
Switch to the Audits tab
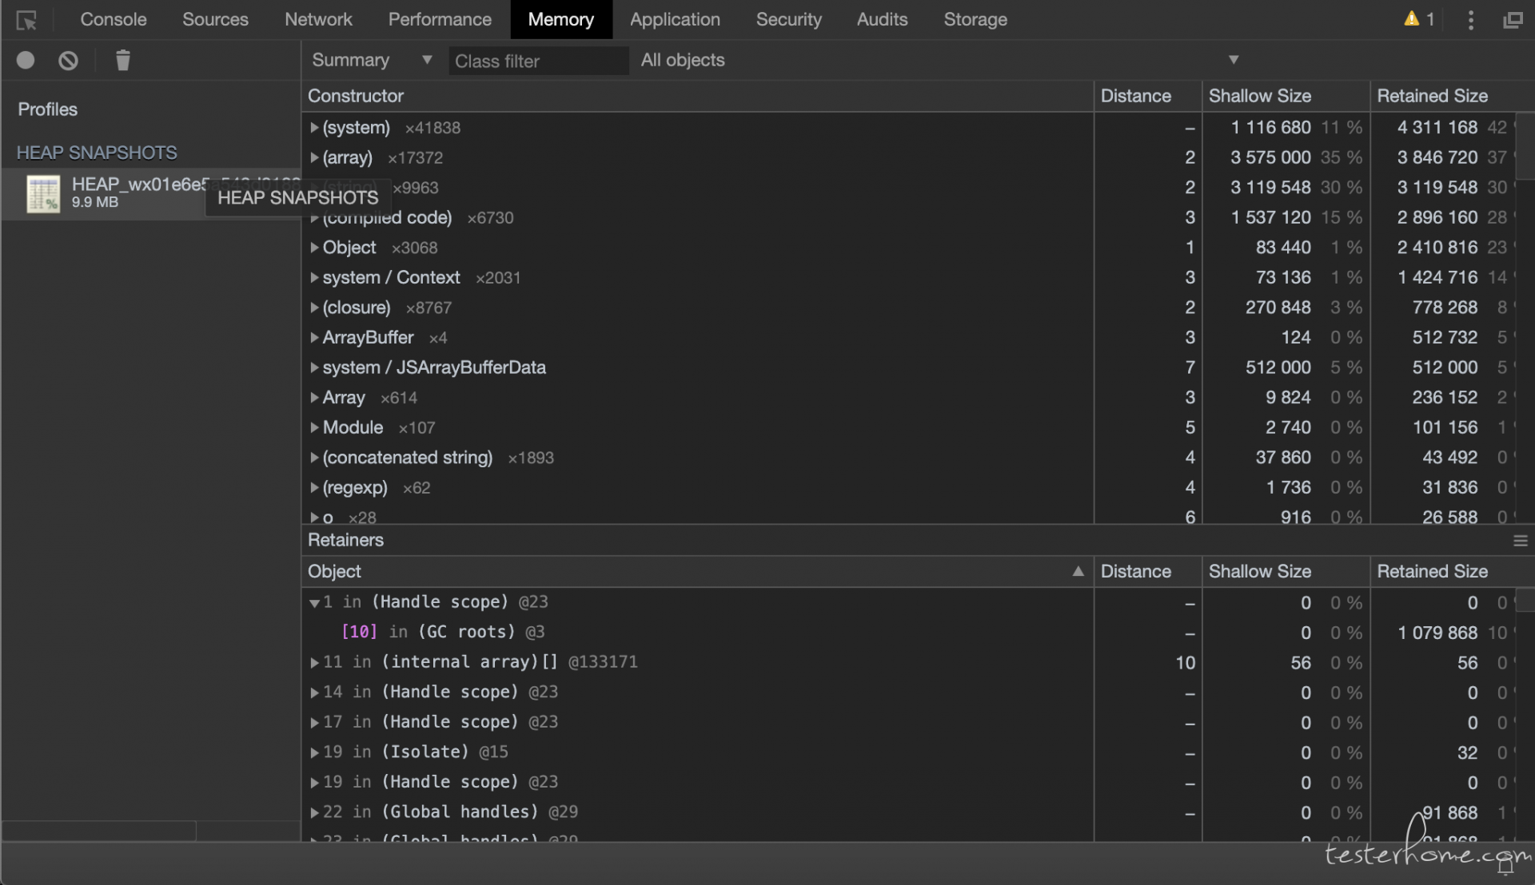pyautogui.click(x=882, y=19)
